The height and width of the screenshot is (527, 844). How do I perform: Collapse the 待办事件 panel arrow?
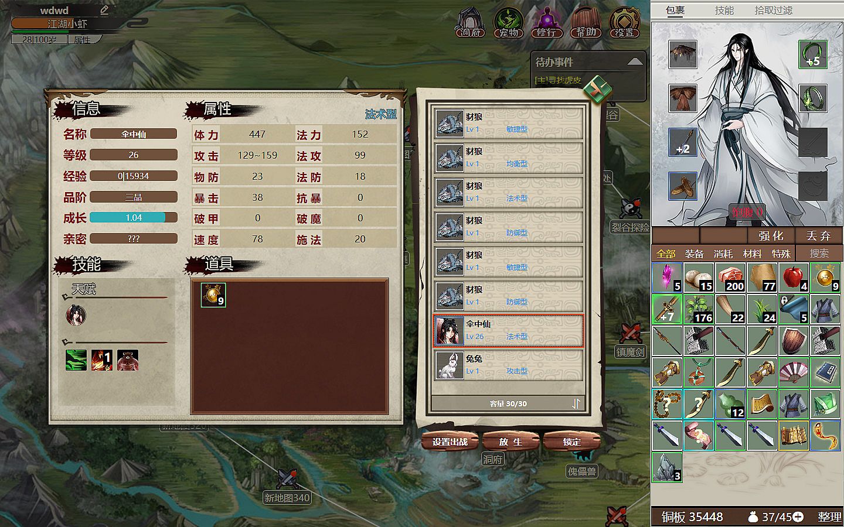coord(635,61)
